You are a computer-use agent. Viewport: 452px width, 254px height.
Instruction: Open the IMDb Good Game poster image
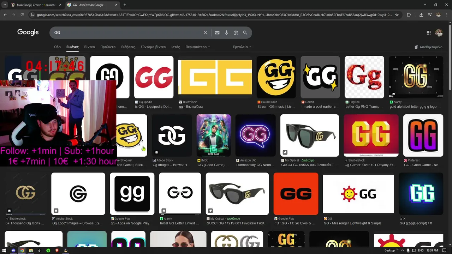click(x=214, y=135)
